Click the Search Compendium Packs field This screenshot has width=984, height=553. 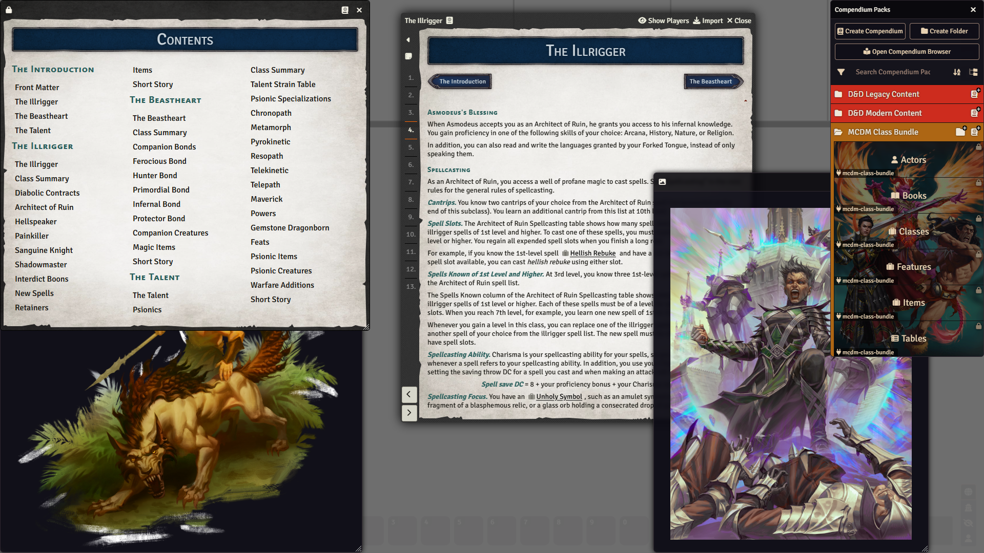coord(893,72)
